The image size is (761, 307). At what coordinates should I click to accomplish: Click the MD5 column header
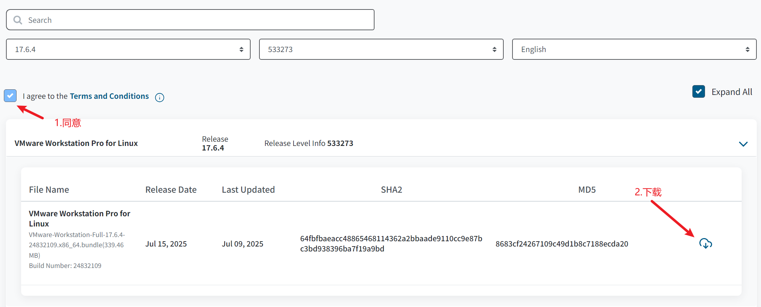coord(587,190)
